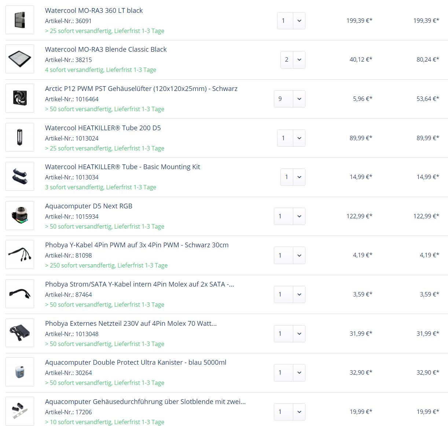This screenshot has height=426, width=448.
Task: Click the Aquacomputer Gehäusedurchführung product title
Action: tap(145, 401)
